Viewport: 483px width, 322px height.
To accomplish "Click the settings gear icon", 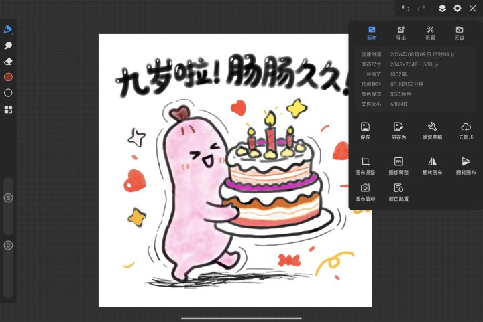I will [x=458, y=8].
